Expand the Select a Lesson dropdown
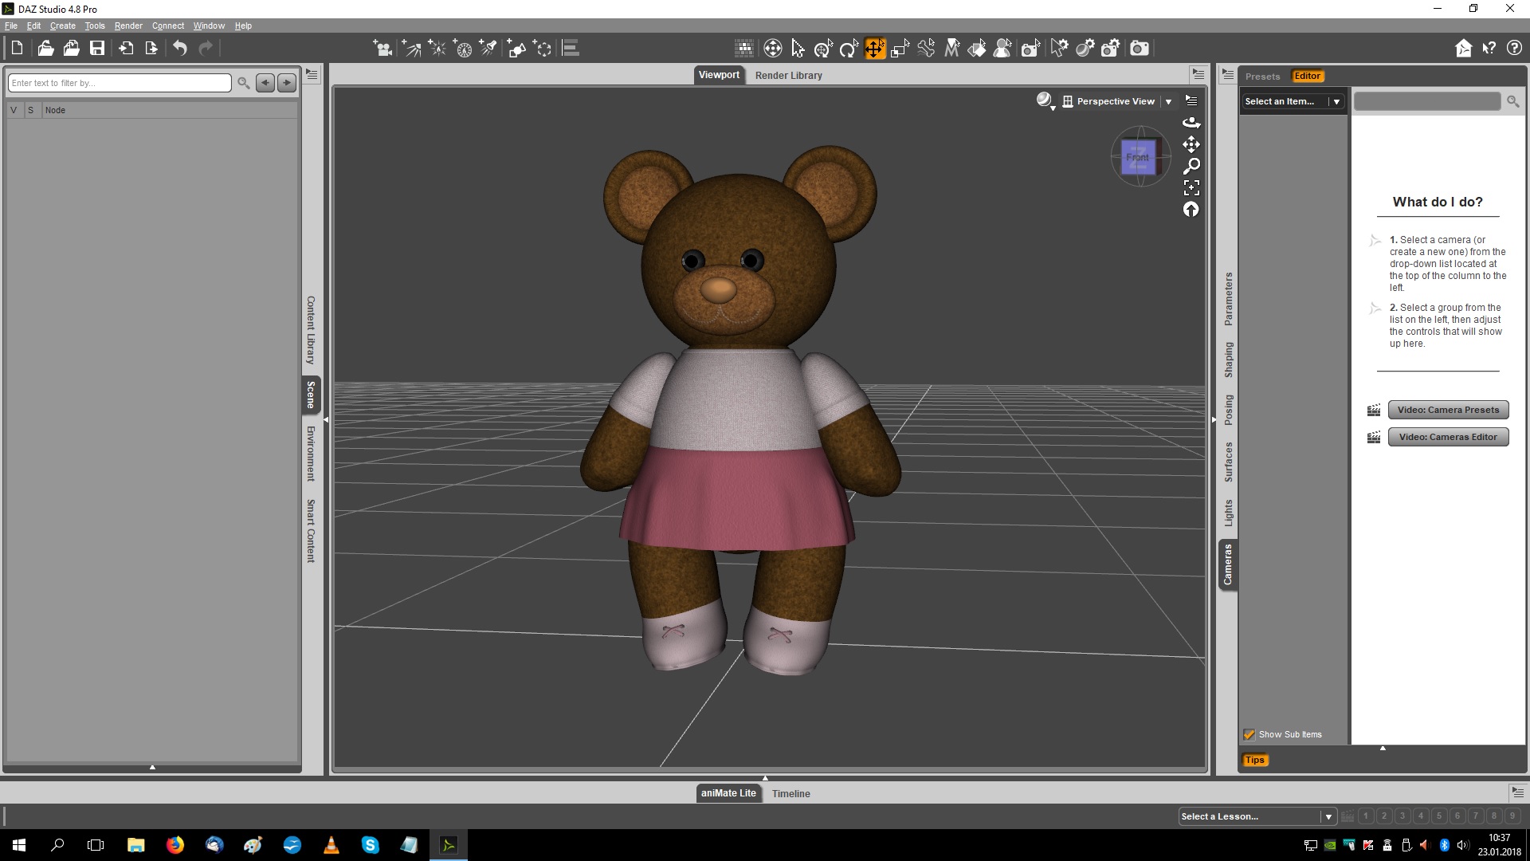Screen dimensions: 1530x861 pos(1328,816)
